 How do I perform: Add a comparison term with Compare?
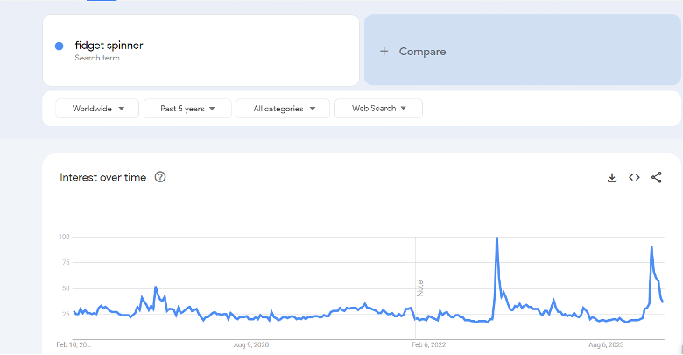tap(522, 50)
